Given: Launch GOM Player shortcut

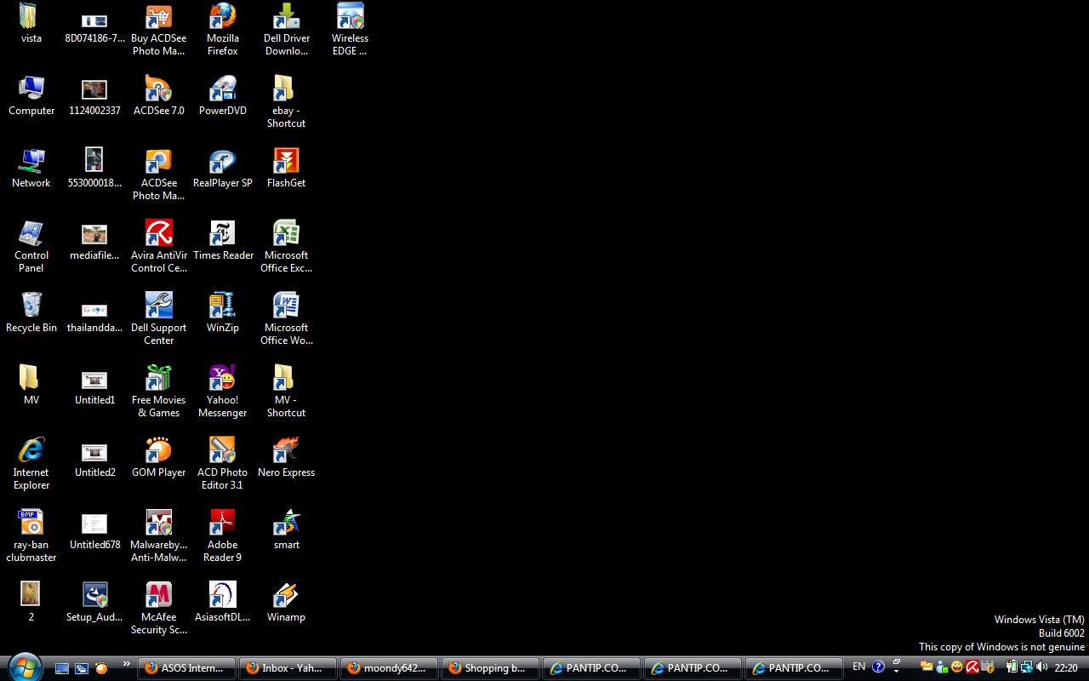Looking at the screenshot, I should pos(158,457).
